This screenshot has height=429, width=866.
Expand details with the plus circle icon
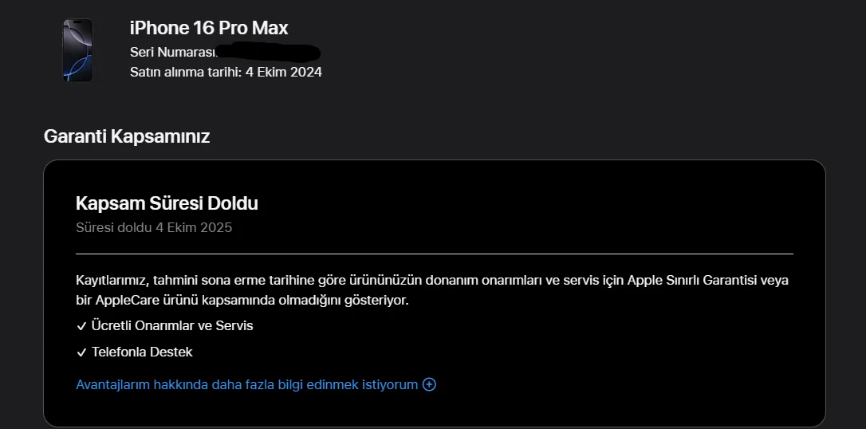tap(429, 385)
